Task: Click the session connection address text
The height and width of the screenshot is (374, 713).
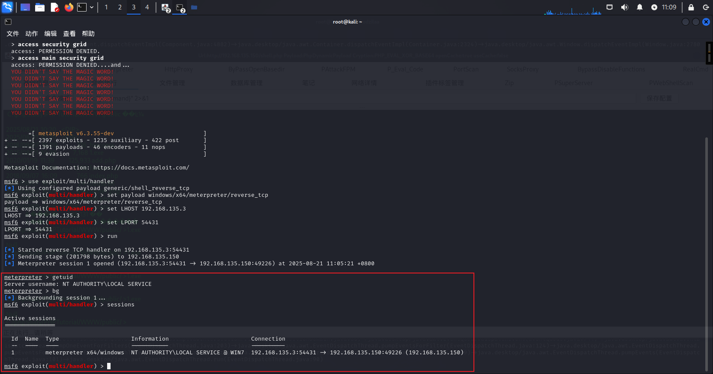Action: pos(357,353)
